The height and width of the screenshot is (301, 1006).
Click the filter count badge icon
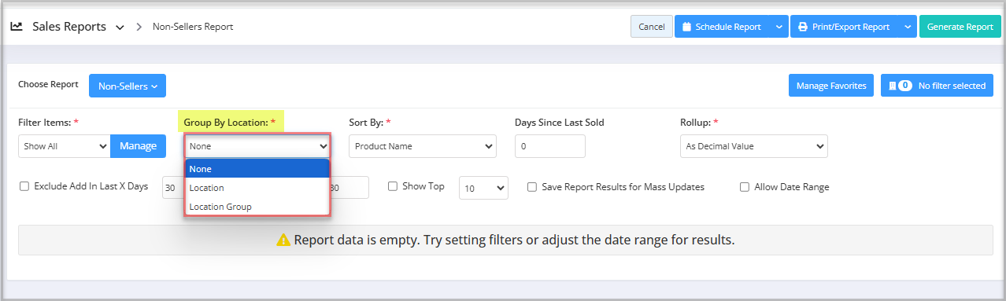(900, 86)
